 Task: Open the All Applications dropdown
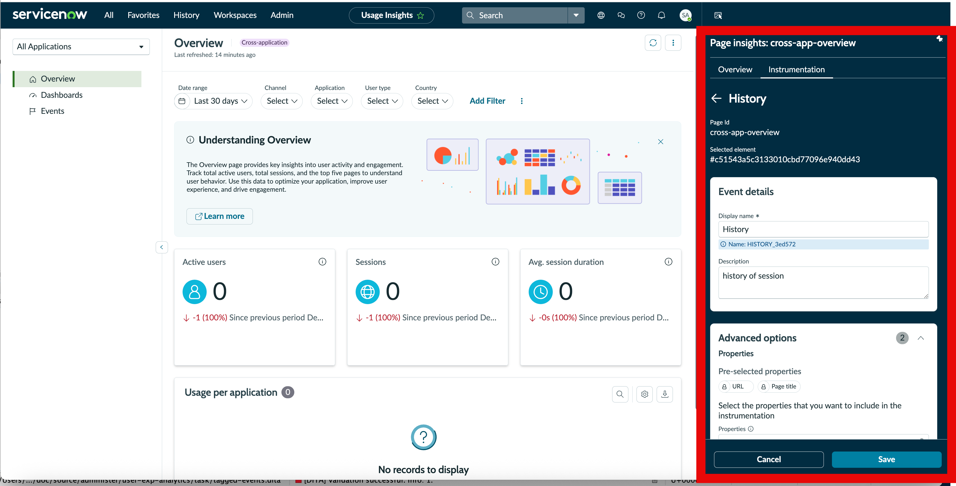81,47
